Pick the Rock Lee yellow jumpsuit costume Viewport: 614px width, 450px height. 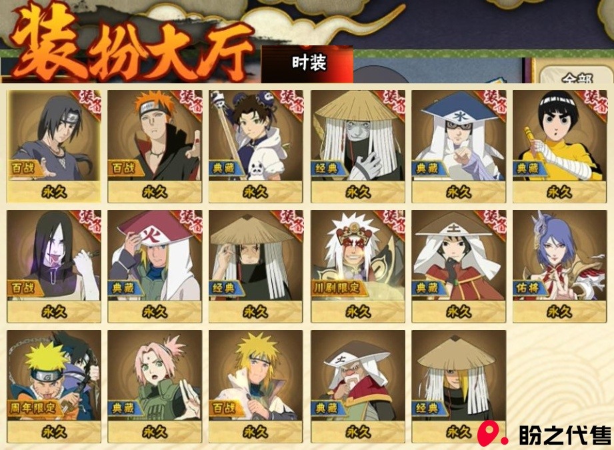(559, 147)
